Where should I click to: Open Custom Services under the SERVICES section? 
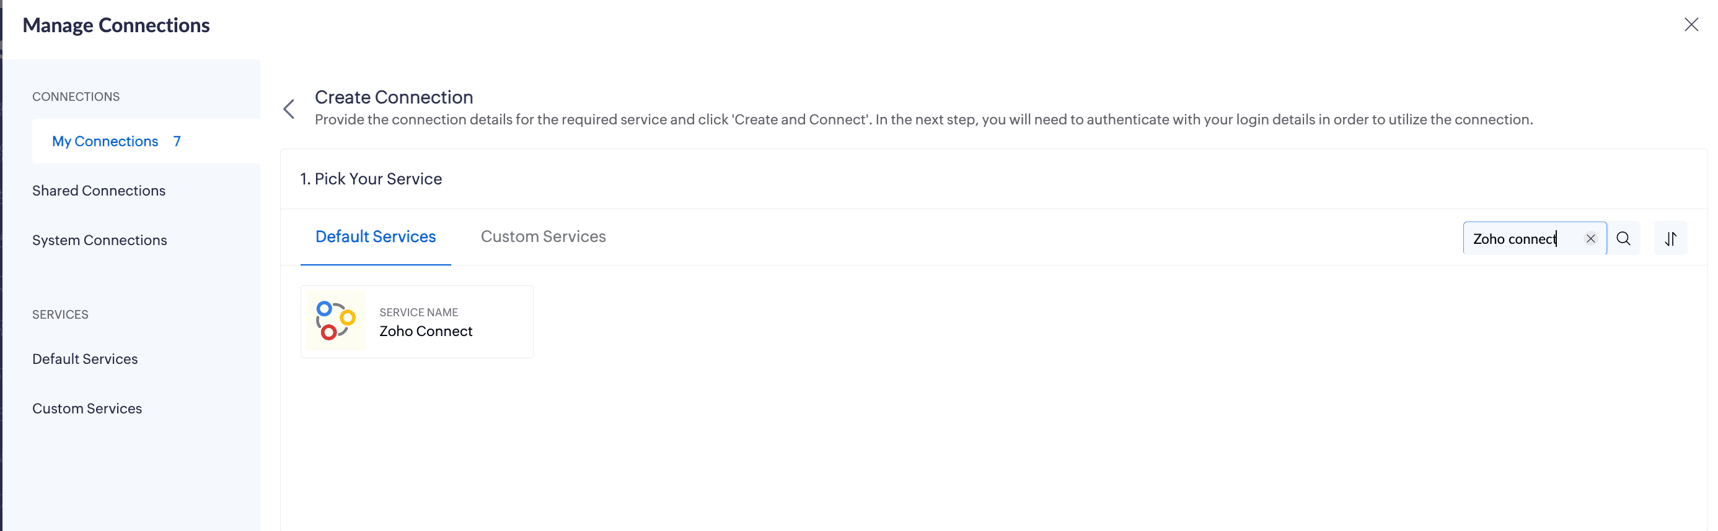[x=87, y=408]
